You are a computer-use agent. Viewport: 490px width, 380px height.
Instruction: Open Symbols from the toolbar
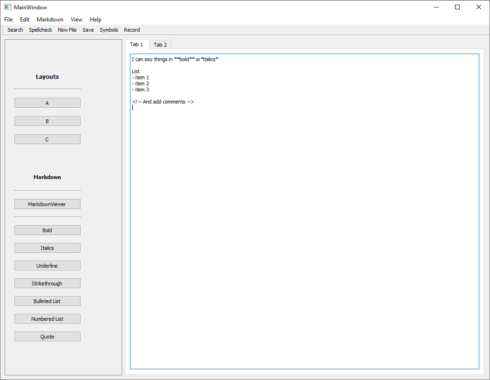pyautogui.click(x=109, y=30)
